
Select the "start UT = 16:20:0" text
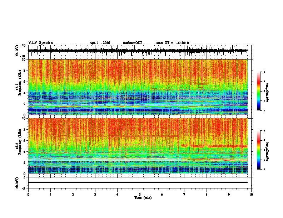pos(173,43)
